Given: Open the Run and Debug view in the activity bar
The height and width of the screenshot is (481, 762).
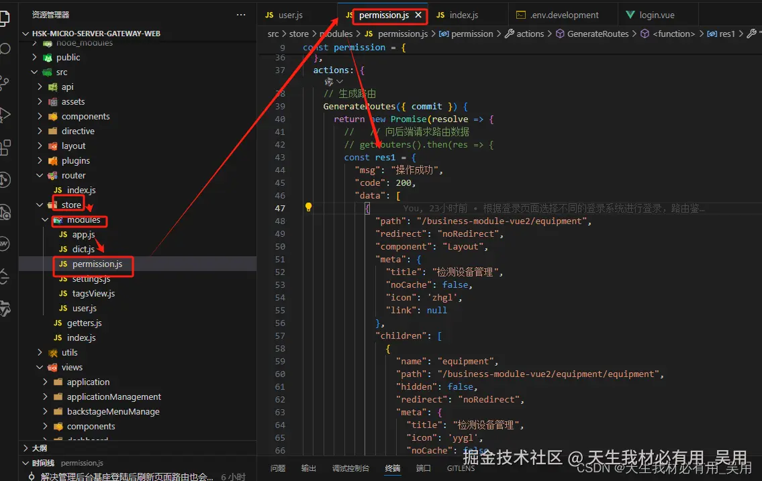Looking at the screenshot, I should click(5, 115).
